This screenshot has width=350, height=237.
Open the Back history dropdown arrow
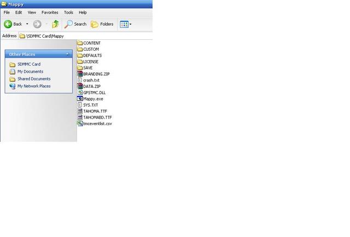click(27, 24)
